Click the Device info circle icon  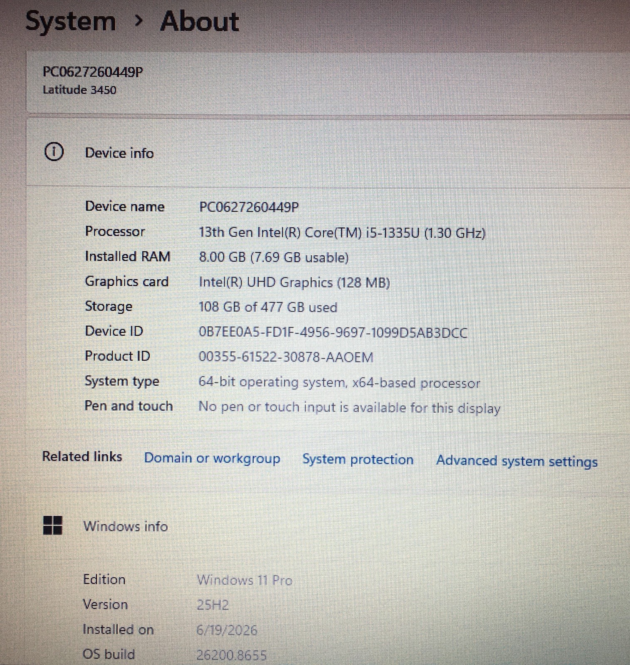[x=54, y=152]
